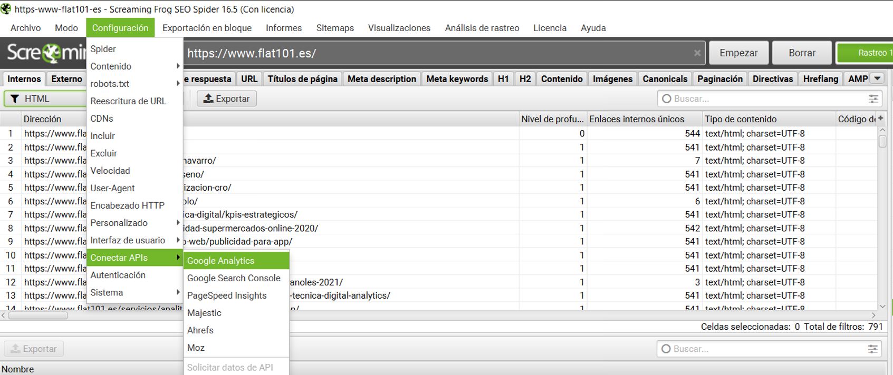Open the Licencia menu
The width and height of the screenshot is (893, 375).
pyautogui.click(x=550, y=28)
